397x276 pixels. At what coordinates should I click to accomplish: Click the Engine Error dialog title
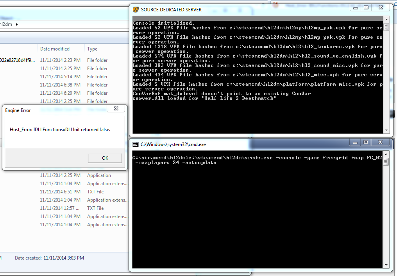18,110
